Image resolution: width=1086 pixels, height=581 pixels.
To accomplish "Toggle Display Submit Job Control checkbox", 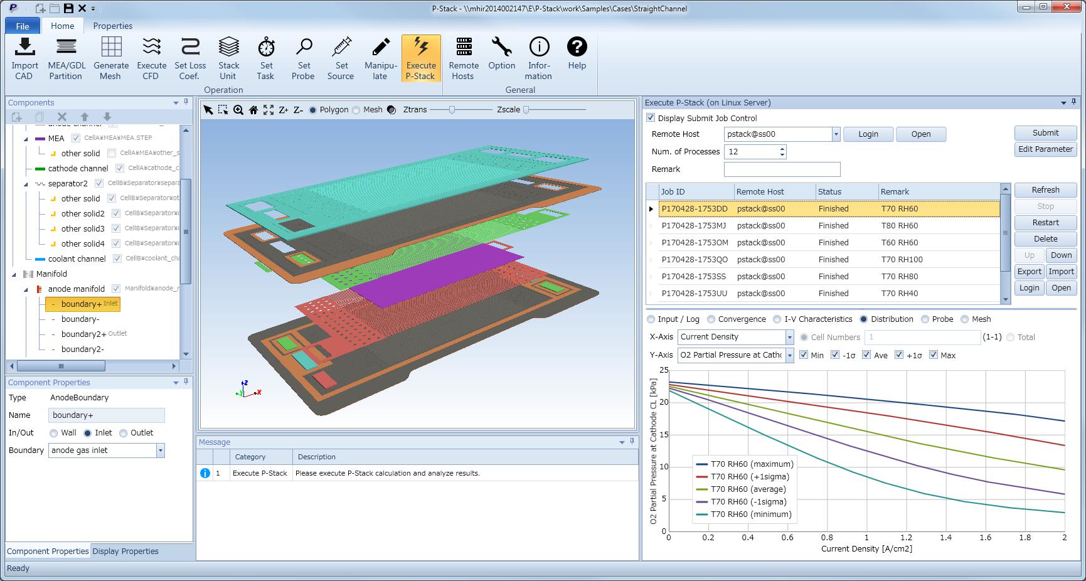I will pos(651,118).
